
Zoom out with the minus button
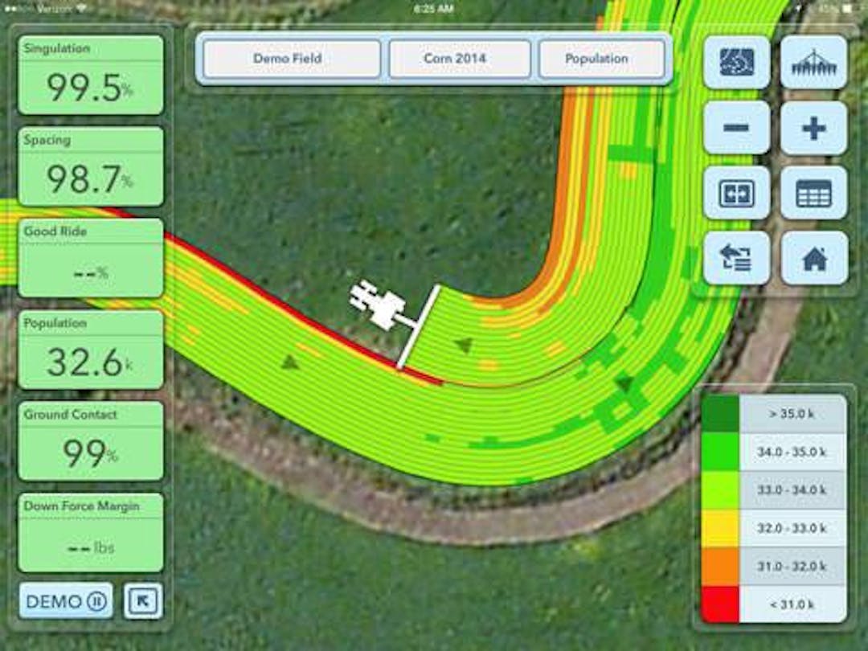point(736,128)
